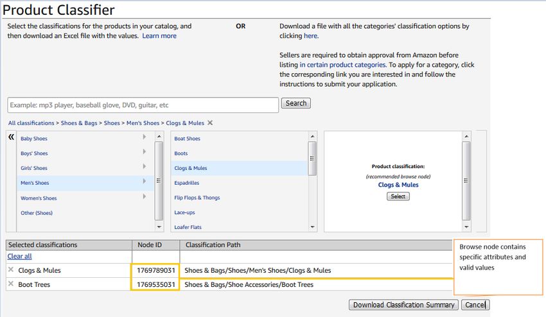Click down arrow of product classification panel scrollbar
Screen dimensions: 546x317
(x=466, y=227)
